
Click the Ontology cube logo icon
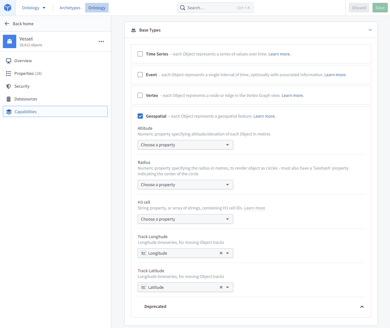tap(8, 8)
